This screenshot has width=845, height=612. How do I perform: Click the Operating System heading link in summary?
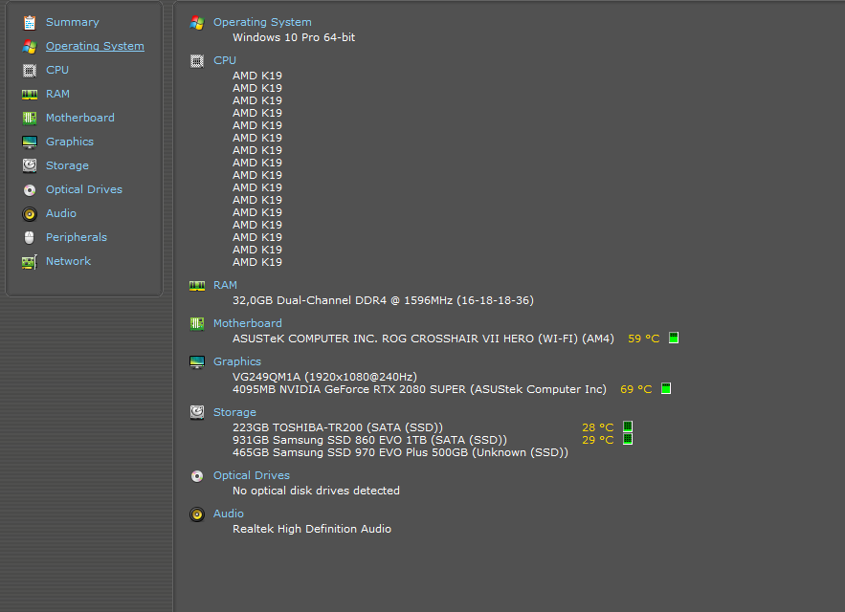point(262,23)
